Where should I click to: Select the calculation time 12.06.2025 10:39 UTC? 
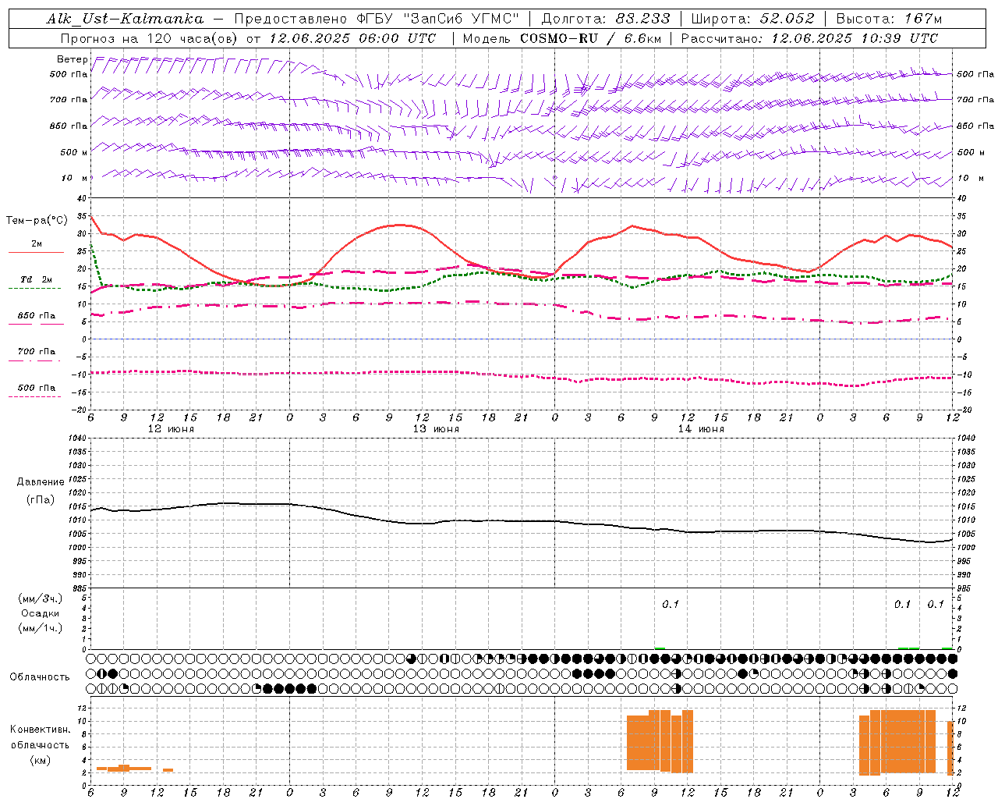click(x=855, y=38)
